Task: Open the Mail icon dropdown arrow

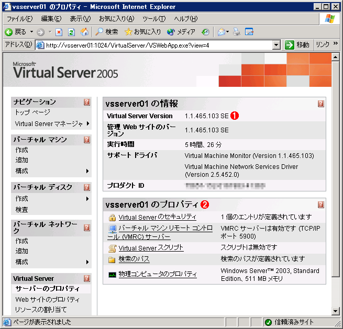Action: pyautogui.click(x=227, y=32)
